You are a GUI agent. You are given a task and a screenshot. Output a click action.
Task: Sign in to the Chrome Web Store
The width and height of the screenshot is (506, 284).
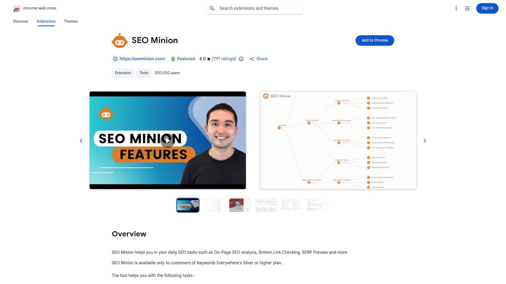487,8
